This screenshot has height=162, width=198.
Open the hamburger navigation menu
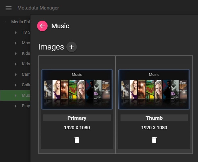click(x=9, y=8)
